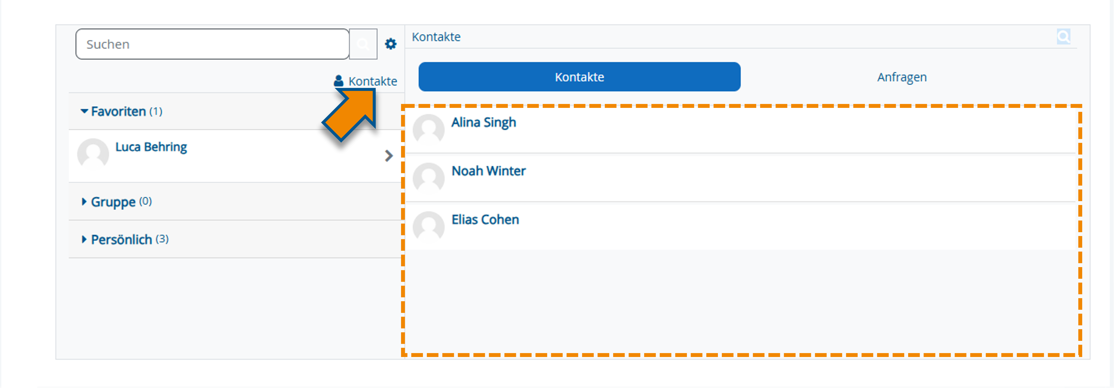Open messaging settings gear icon
The height and width of the screenshot is (388, 1114).
[391, 44]
